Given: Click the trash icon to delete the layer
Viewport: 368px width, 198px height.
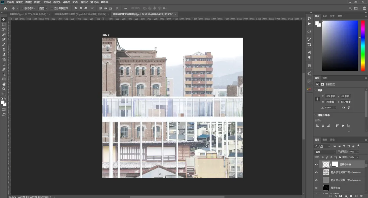Looking at the screenshot, I should pos(361,196).
